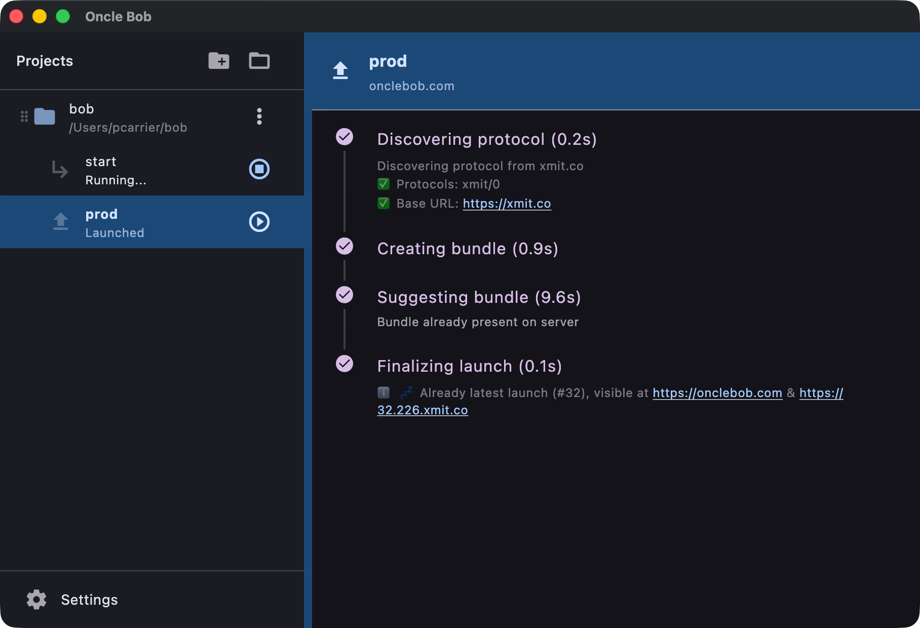Screen dimensions: 920x628
Task: Click the upload icon in the prod header
Action: (340, 71)
